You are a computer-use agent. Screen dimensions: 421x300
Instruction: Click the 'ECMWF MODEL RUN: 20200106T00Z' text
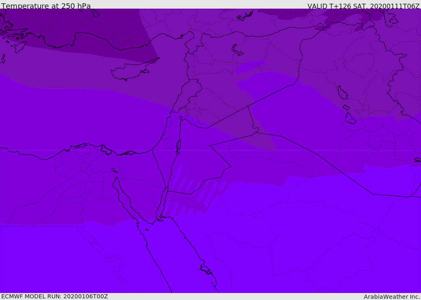pos(55,296)
